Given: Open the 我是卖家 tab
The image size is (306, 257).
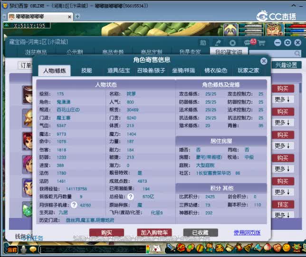Looking at the screenshot, I should (190, 52).
